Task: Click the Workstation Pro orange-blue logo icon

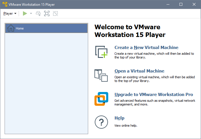Action: [101, 99]
